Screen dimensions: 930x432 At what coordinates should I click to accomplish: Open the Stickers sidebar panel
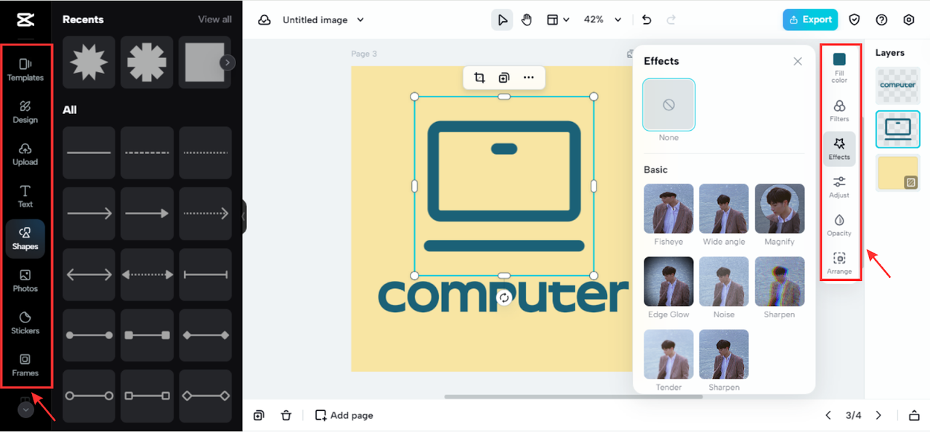25,323
